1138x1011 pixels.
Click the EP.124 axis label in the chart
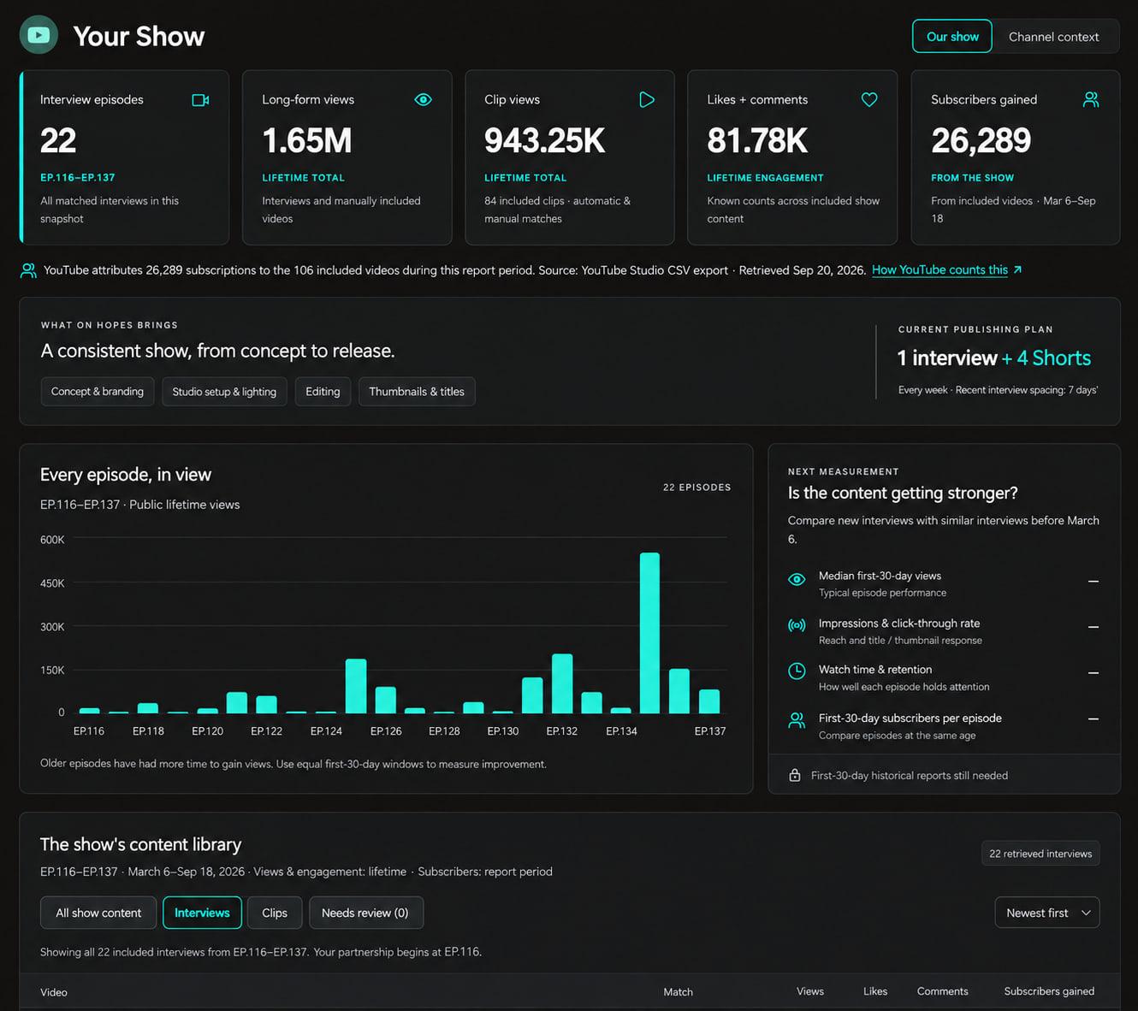coord(326,731)
